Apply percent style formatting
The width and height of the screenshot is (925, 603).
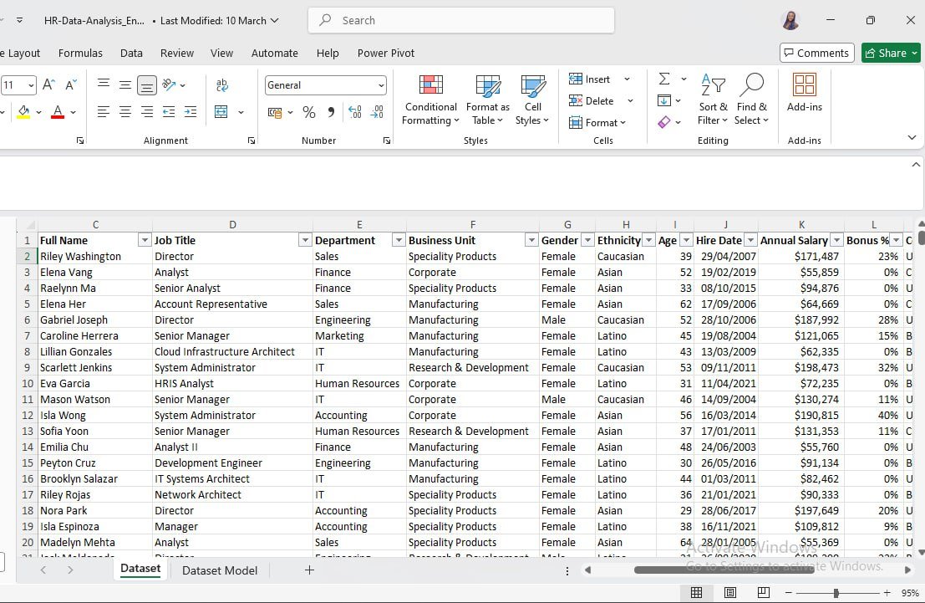(x=308, y=112)
